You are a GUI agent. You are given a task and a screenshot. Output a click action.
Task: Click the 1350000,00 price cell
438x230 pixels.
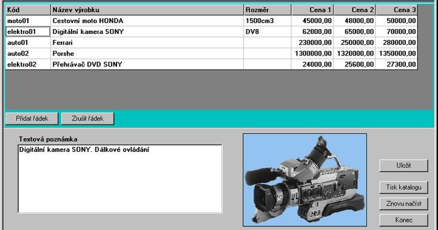(397, 53)
